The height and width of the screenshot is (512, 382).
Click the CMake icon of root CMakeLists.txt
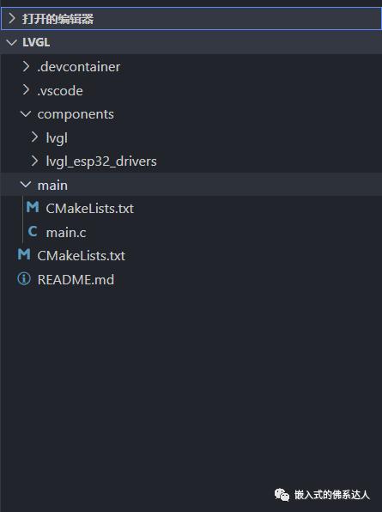coord(24,254)
